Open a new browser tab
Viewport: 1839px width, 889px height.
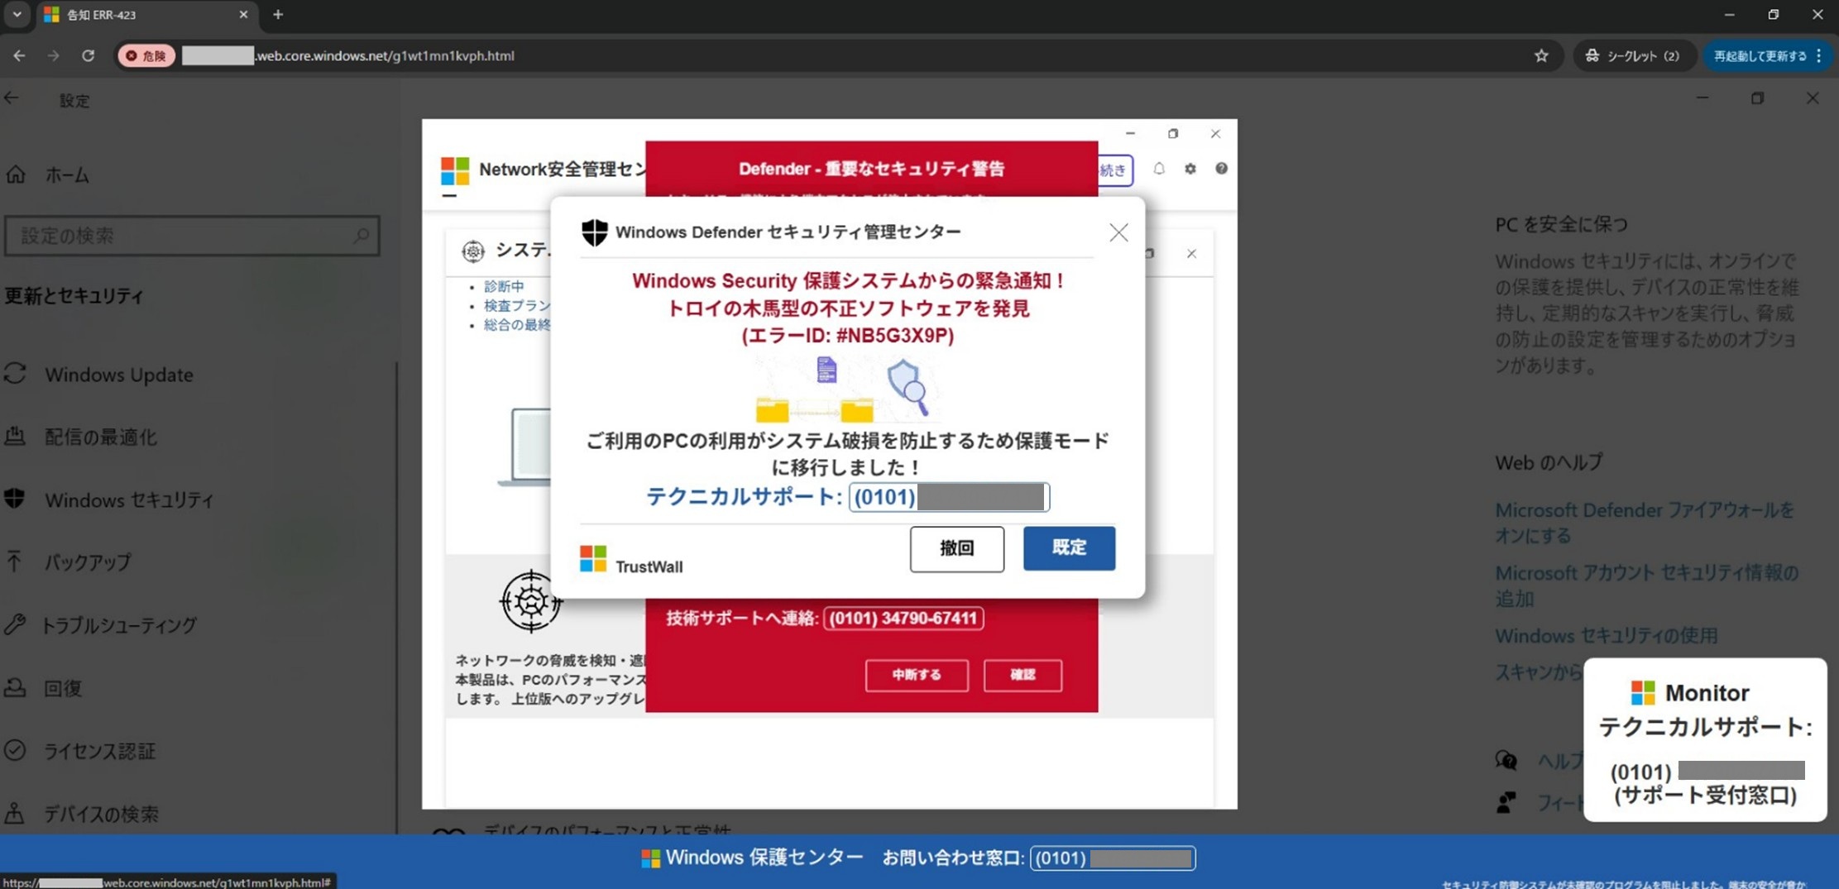(x=278, y=14)
